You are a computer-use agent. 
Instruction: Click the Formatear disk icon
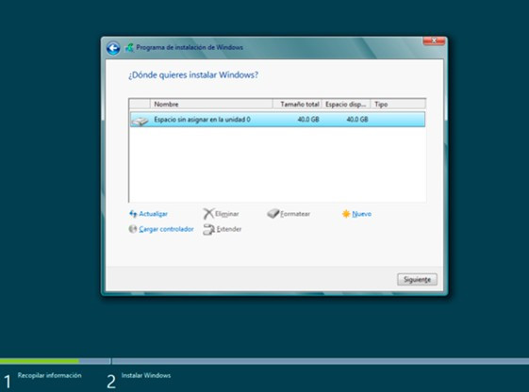click(273, 213)
